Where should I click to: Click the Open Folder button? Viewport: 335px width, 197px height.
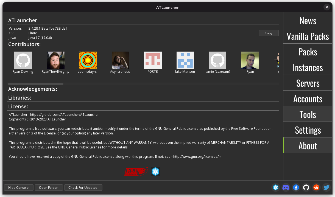click(48, 187)
